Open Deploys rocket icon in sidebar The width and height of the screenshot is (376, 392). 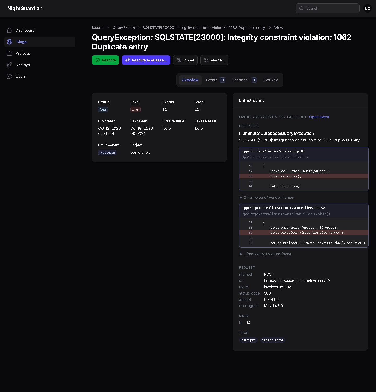click(x=9, y=65)
